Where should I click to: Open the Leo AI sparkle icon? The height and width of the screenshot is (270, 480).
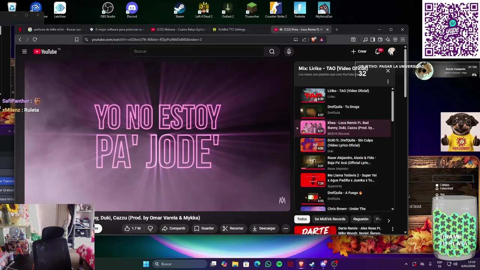(387, 39)
